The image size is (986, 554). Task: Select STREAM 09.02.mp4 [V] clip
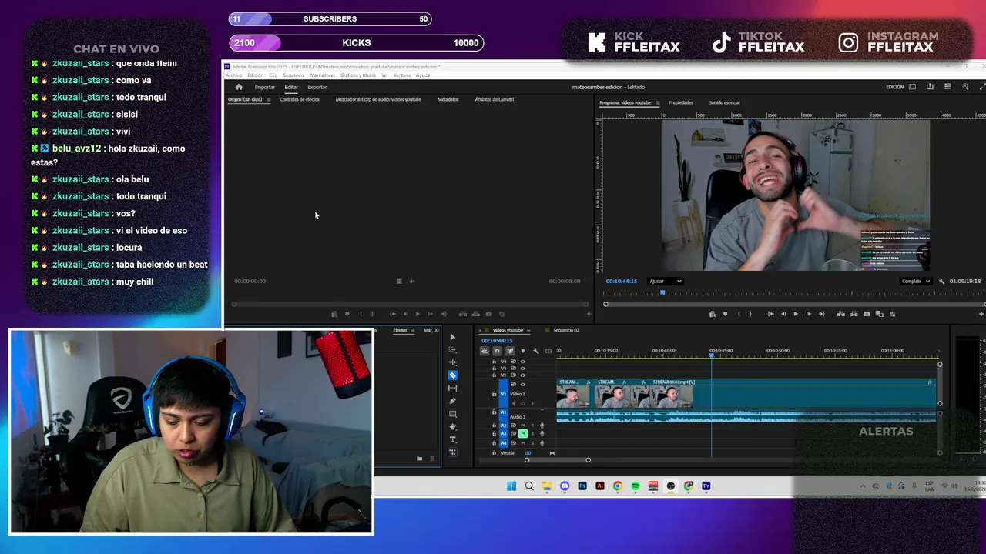click(793, 393)
